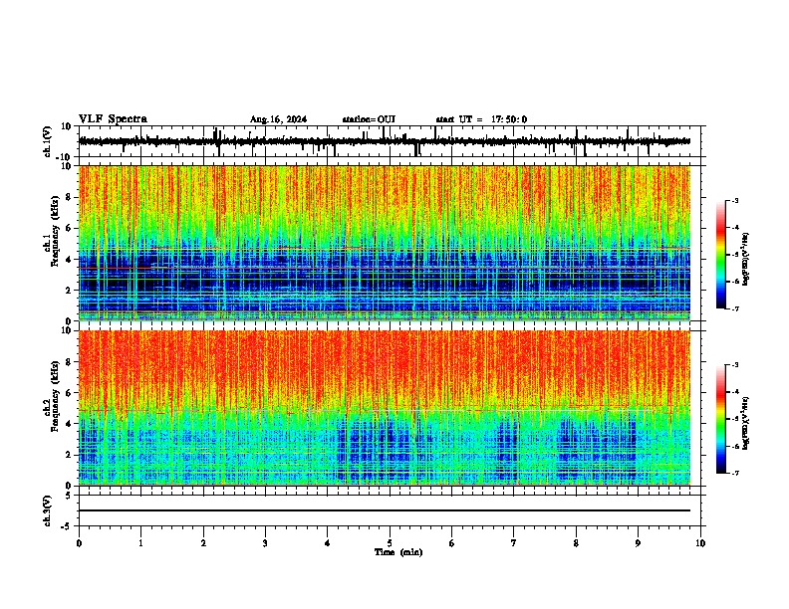The height and width of the screenshot is (609, 789).
Task: Click the time axis tick label '5'
Action: pos(390,543)
